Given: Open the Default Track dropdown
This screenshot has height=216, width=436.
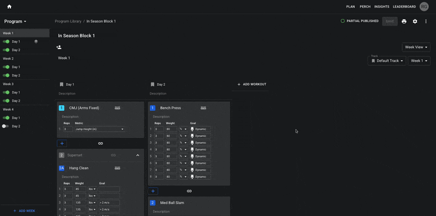Looking at the screenshot, I should [387, 61].
